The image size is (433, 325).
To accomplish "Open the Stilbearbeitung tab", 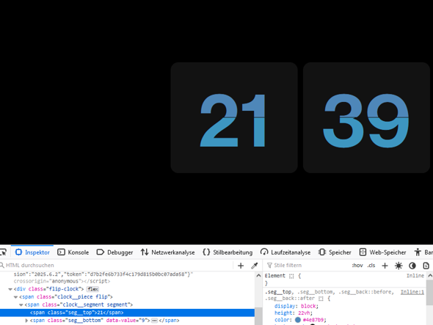I will (228, 252).
